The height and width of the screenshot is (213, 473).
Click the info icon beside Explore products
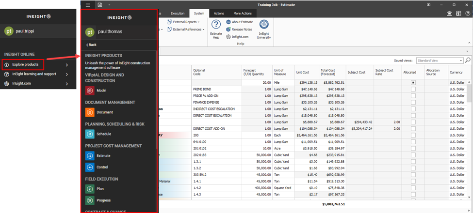[x=7, y=65]
